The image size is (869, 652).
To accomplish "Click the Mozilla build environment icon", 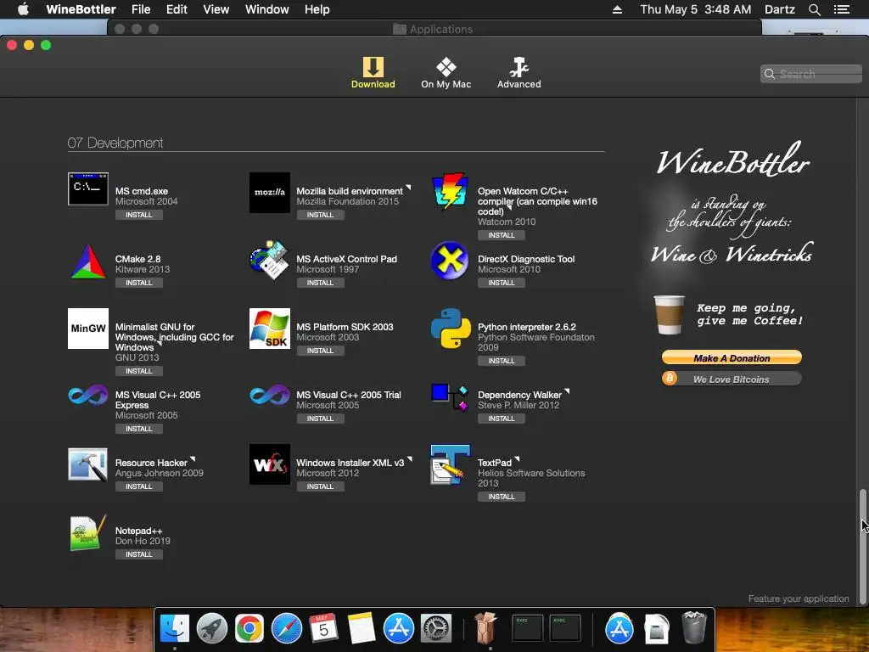I will click(x=269, y=193).
